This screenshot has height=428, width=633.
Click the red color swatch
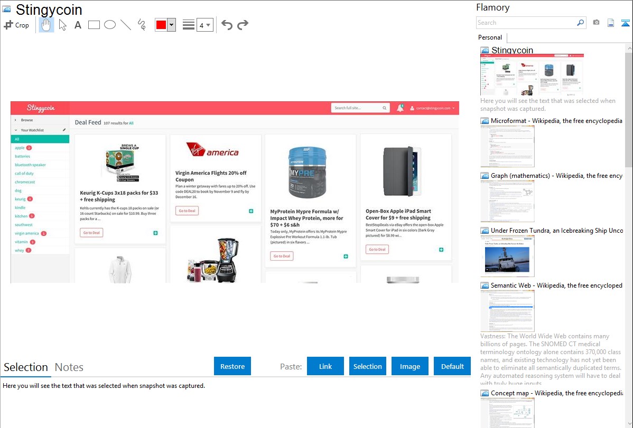click(x=161, y=25)
